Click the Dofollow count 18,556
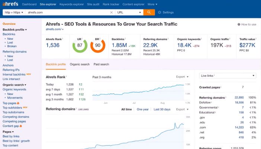The image size is (261, 149). [239, 103]
